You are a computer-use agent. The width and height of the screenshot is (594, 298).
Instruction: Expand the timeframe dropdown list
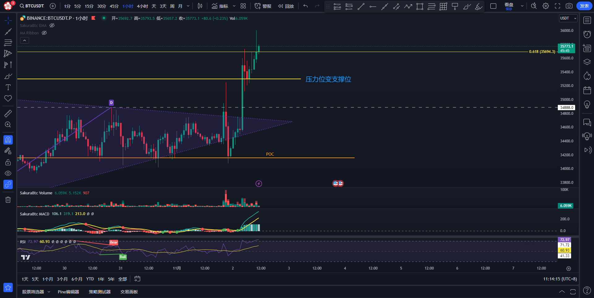coord(188,6)
